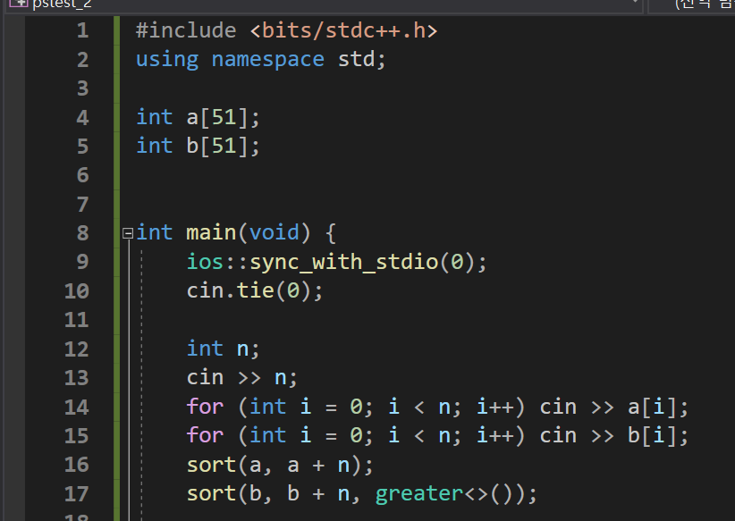Click 'greater<>()' in the sort call

450,494
